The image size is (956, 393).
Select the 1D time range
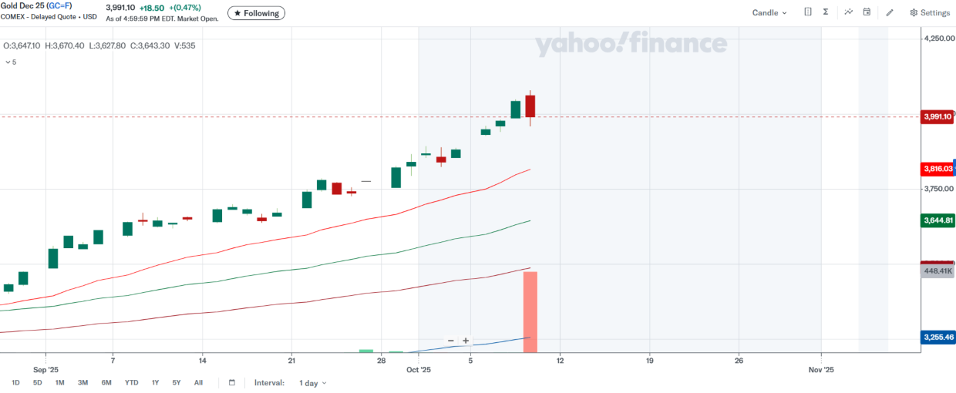(x=15, y=383)
